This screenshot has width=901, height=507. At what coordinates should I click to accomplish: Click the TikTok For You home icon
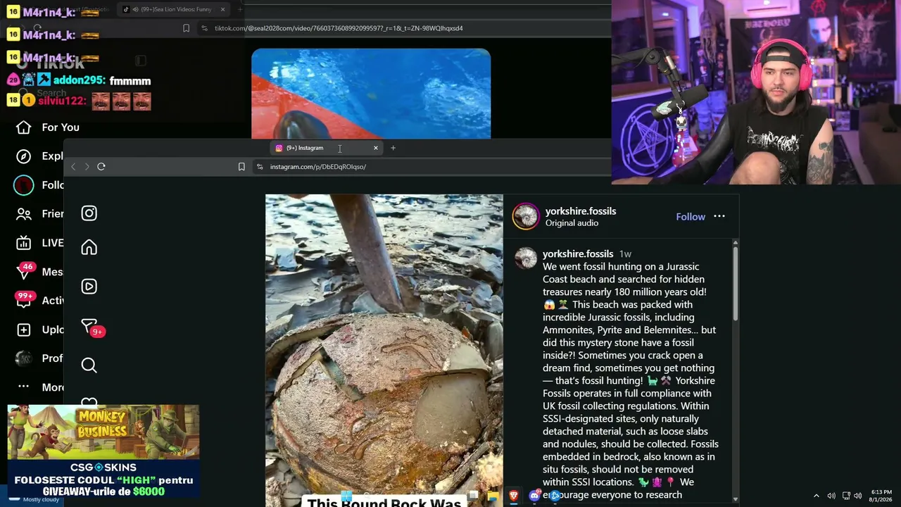click(24, 127)
